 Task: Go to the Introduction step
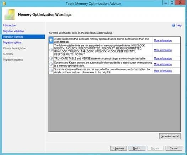10,25
